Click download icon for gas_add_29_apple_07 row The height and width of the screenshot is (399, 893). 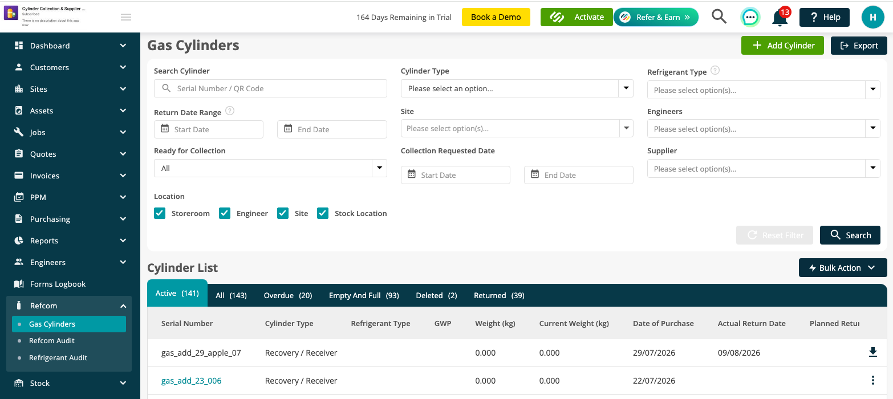pyautogui.click(x=872, y=352)
